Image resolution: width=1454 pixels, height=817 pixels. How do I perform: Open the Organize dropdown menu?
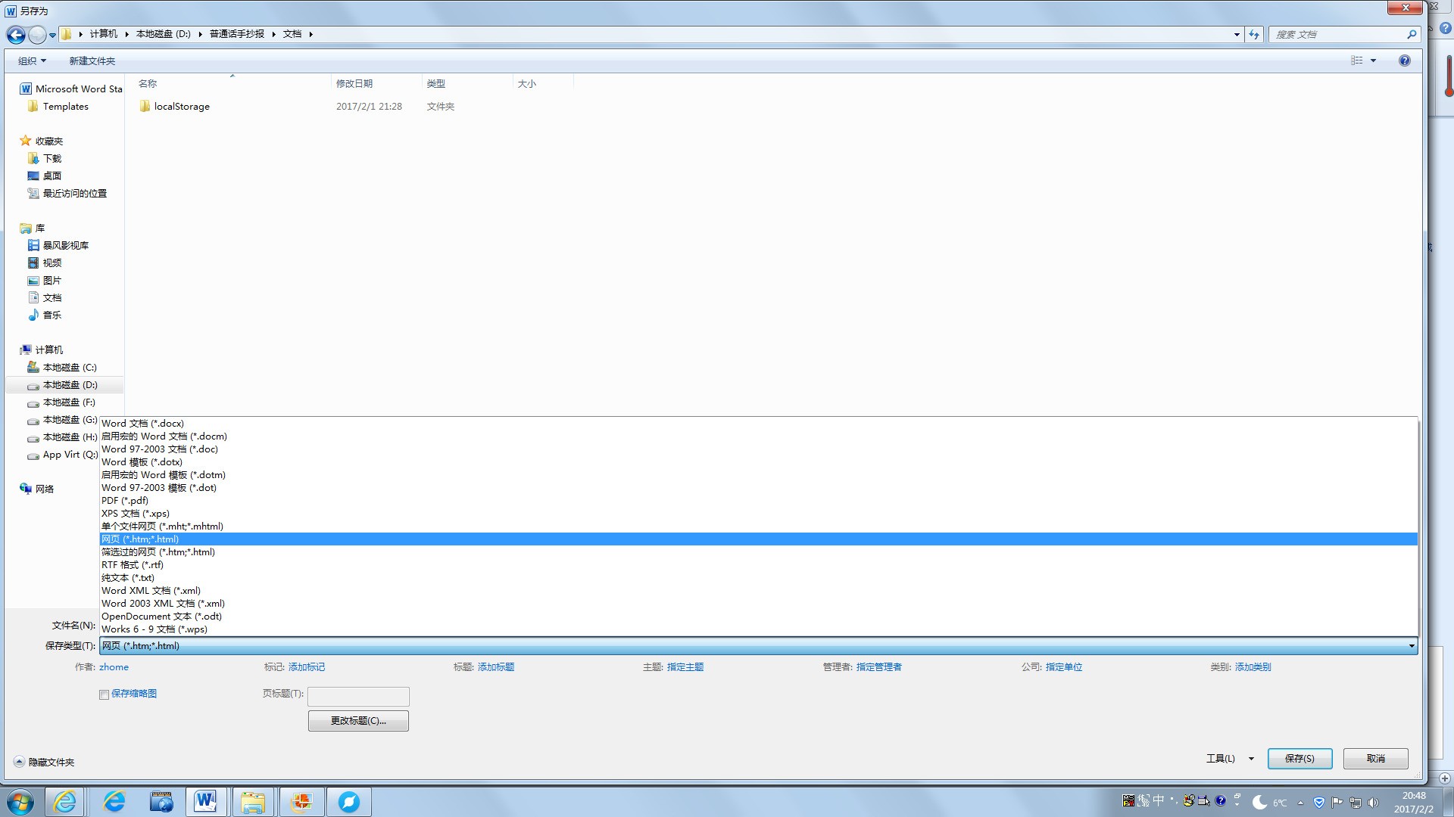point(32,61)
